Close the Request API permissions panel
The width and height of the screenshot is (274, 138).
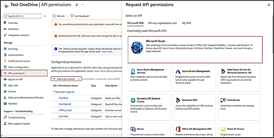[x=268, y=5]
